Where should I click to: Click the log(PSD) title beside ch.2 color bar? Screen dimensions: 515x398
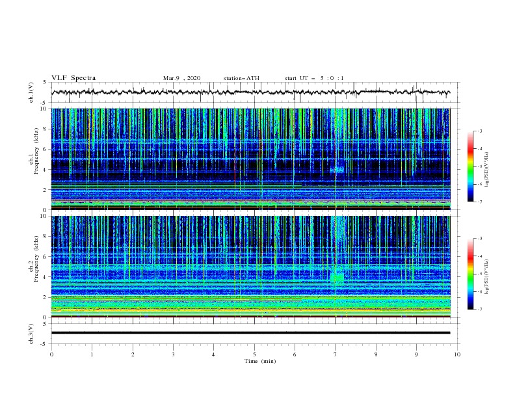click(x=486, y=276)
